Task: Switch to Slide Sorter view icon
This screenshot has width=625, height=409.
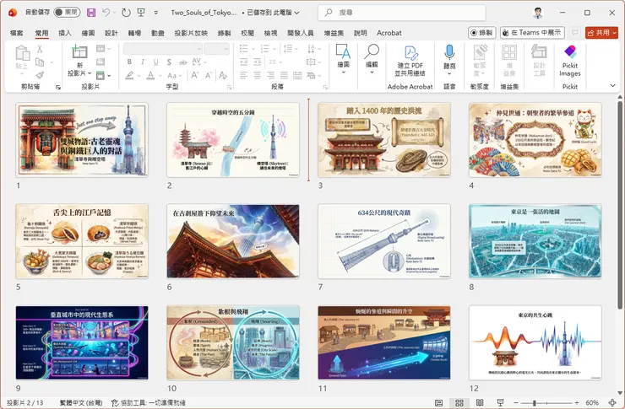Action: click(x=459, y=402)
